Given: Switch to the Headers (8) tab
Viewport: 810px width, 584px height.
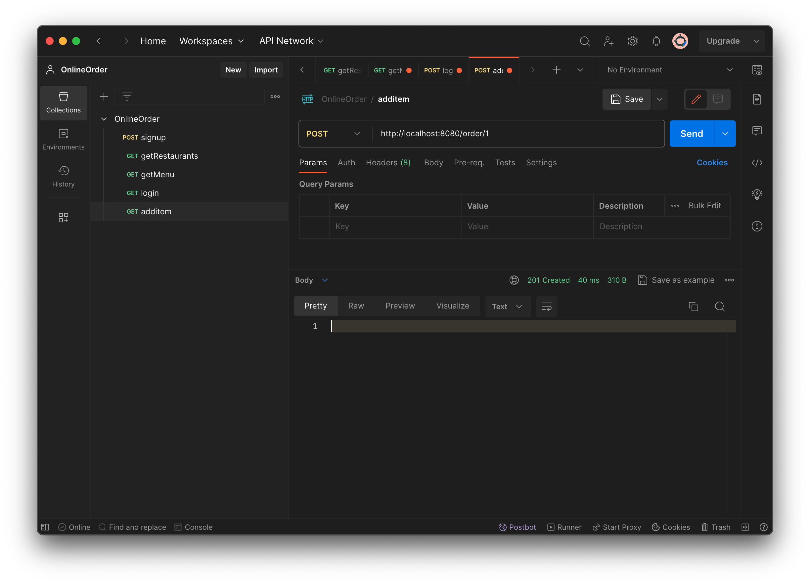Looking at the screenshot, I should [388, 163].
